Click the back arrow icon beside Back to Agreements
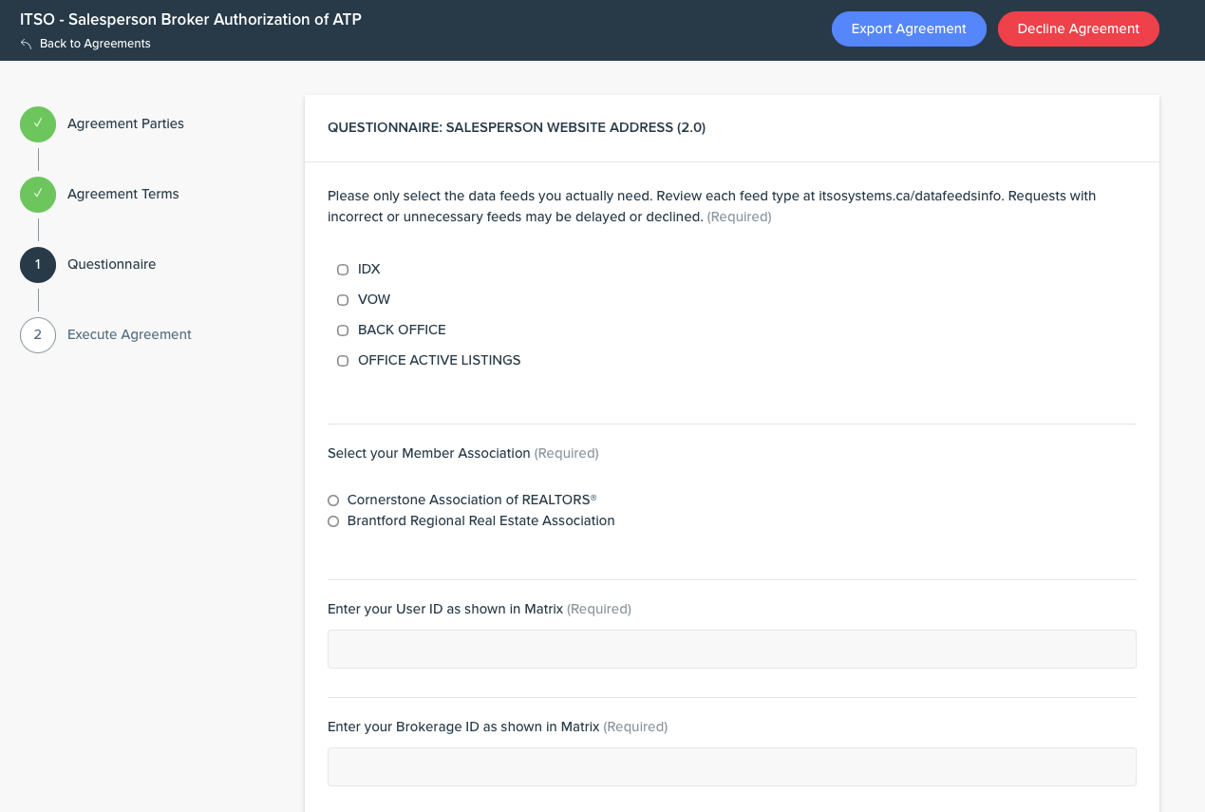Viewport: 1205px width, 812px height. coord(28,43)
